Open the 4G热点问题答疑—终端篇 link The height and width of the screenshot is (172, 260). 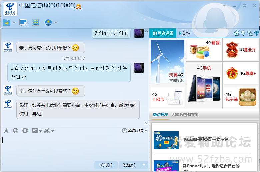206,139
